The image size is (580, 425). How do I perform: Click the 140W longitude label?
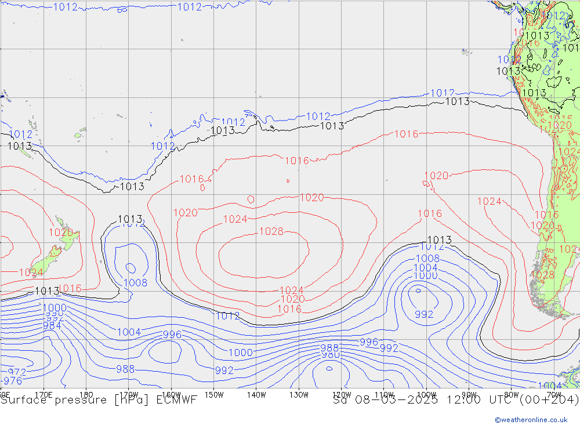coord(256,395)
